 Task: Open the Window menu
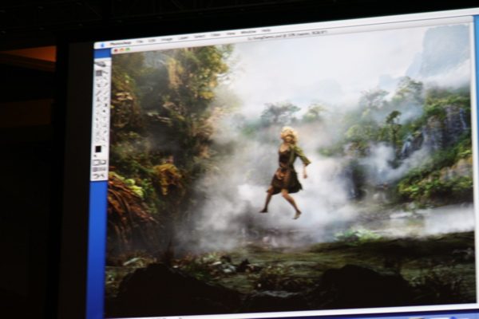[248, 32]
